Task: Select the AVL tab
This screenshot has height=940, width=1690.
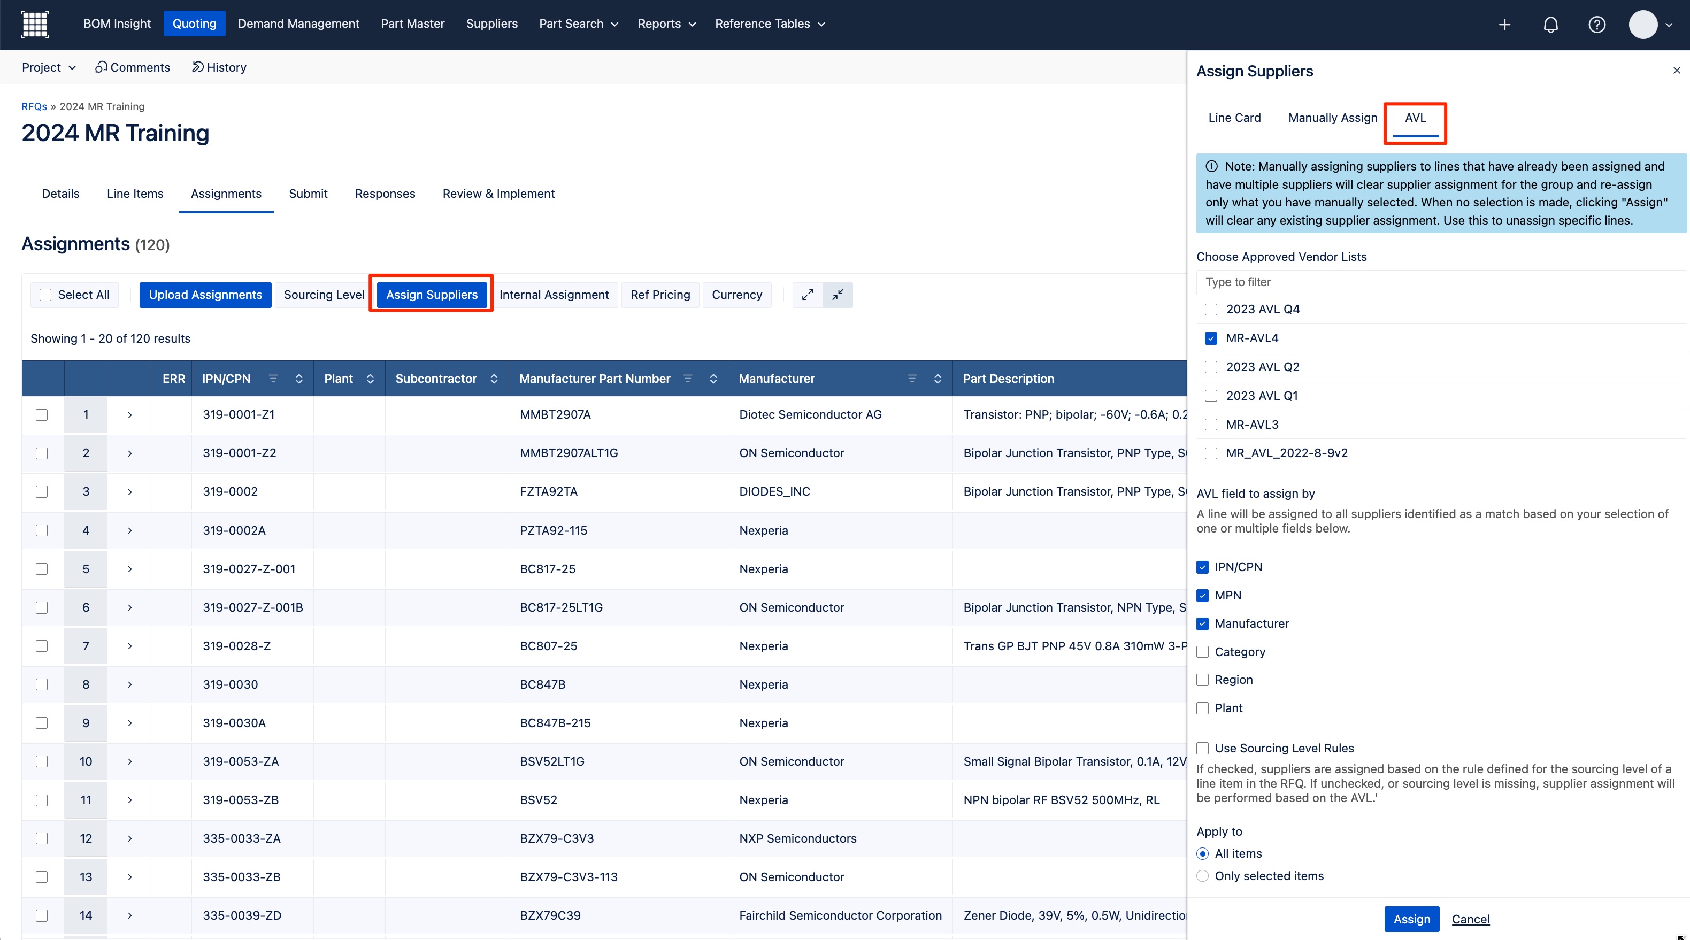Action: point(1415,118)
